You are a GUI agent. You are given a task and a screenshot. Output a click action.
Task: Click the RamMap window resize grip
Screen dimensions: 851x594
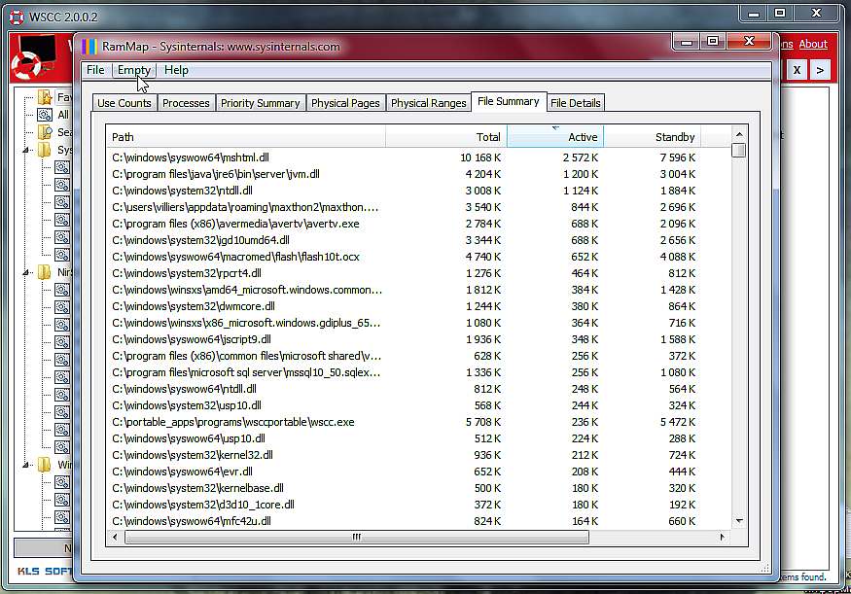click(x=765, y=568)
